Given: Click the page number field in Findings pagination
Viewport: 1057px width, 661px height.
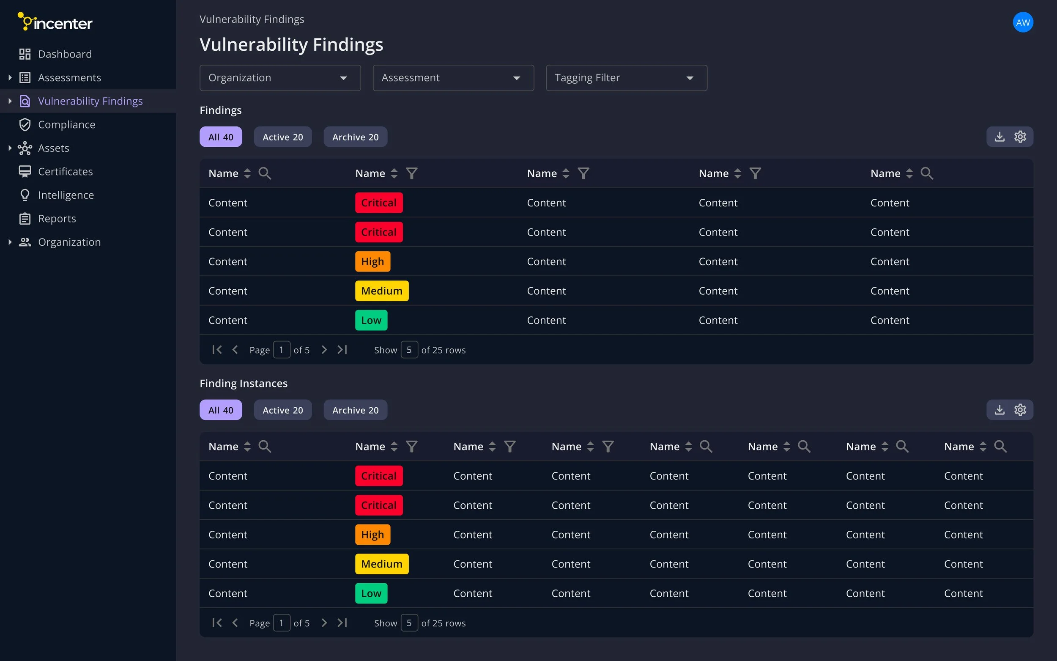Looking at the screenshot, I should tap(282, 350).
